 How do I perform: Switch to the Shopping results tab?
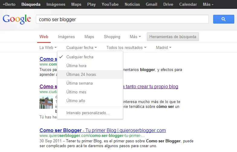[x=112, y=37]
